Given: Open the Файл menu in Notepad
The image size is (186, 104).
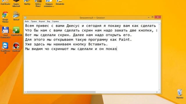Looking at the screenshot, I should click(27, 21).
